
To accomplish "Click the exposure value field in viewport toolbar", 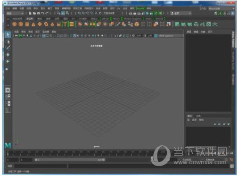I will click(139, 36).
